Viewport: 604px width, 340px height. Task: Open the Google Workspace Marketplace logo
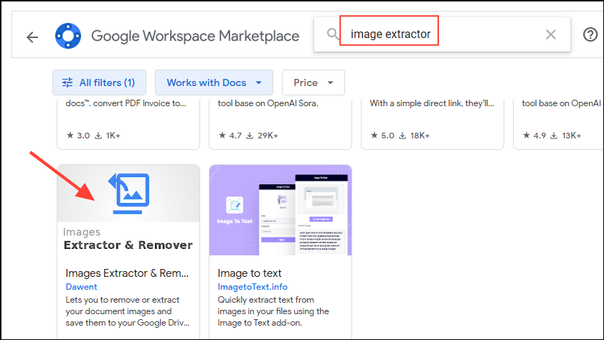[68, 36]
